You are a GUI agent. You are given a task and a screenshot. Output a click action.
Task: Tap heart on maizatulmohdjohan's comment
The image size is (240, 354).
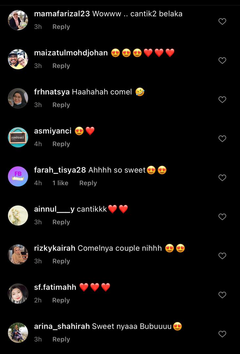(x=222, y=61)
